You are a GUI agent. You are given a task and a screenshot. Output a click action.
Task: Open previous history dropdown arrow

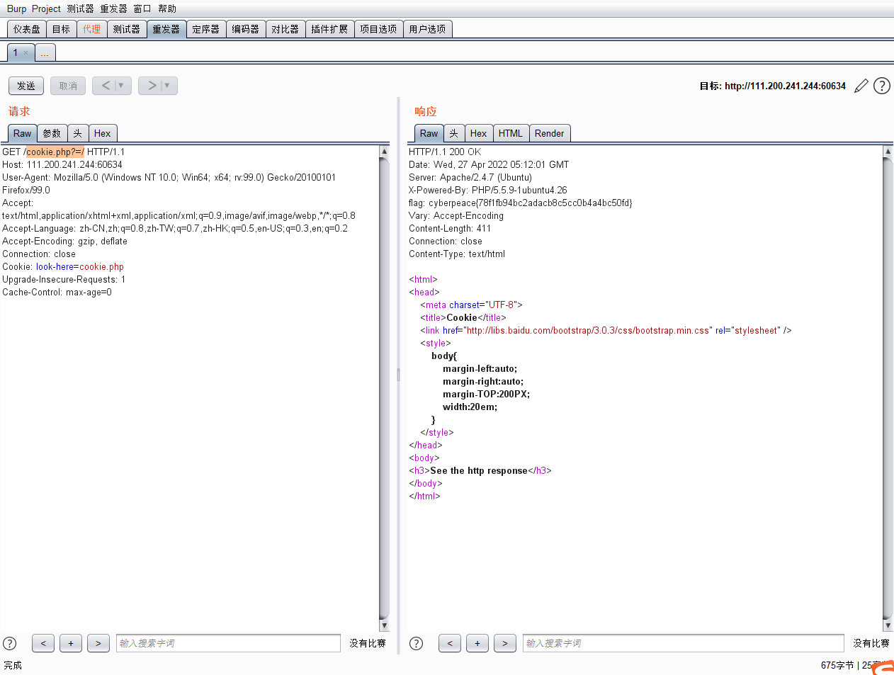tap(121, 86)
